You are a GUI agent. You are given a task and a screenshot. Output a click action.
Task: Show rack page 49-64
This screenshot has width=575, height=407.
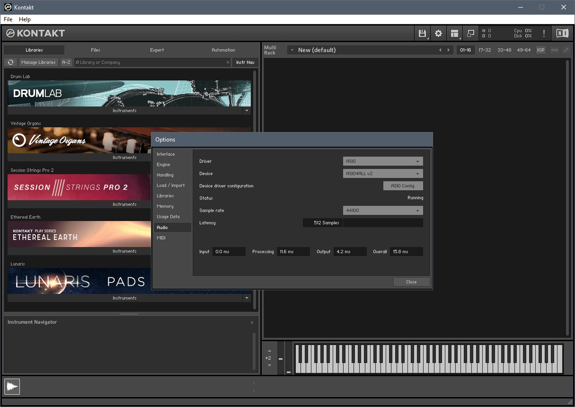click(x=523, y=50)
